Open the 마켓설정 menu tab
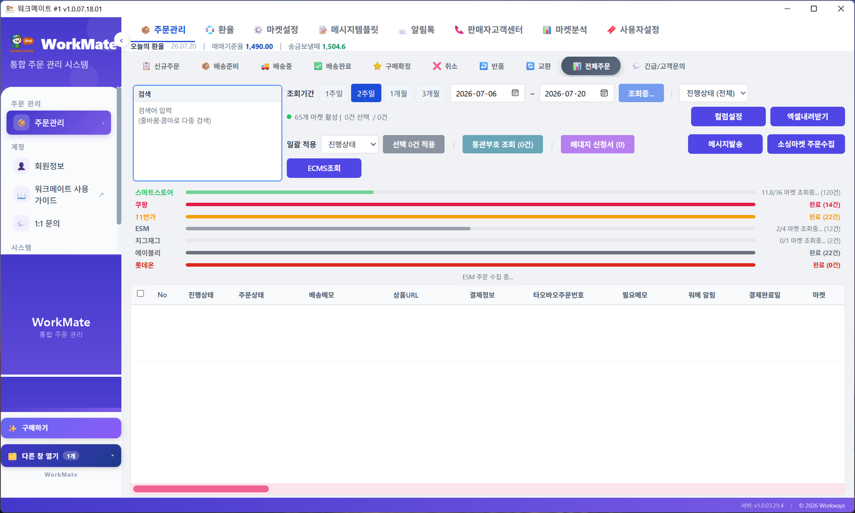 tap(276, 30)
